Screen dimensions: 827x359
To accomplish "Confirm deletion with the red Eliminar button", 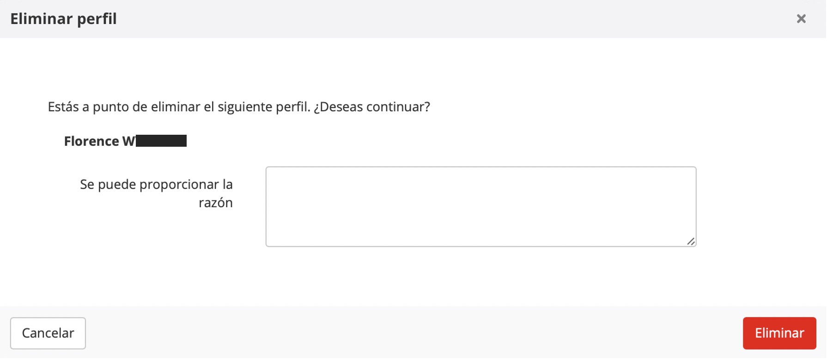I will coord(779,333).
